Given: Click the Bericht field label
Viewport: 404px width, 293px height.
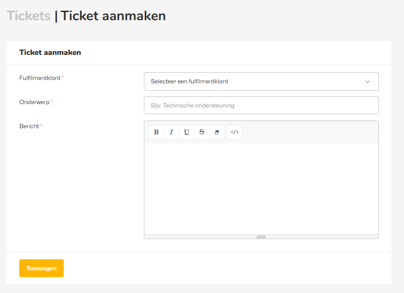Looking at the screenshot, I should 29,126.
